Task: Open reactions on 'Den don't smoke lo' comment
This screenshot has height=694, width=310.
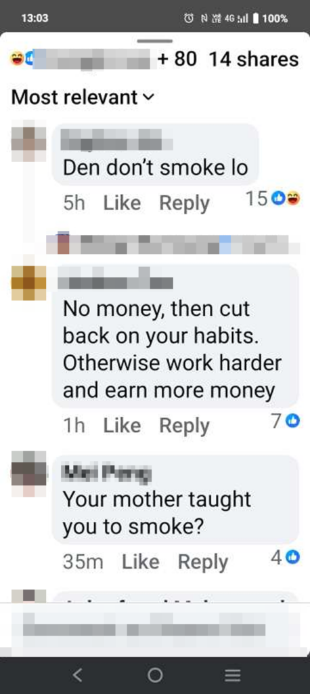Action: 272,200
